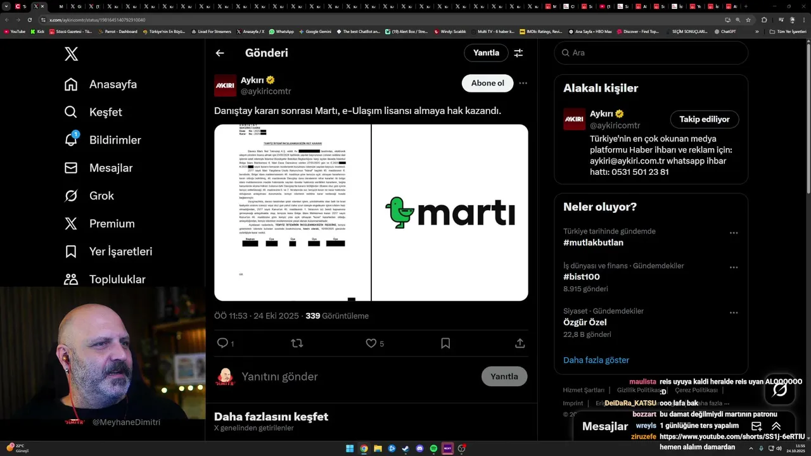Open Tüm Yer İşaretleri folder
Screen dimensions: 811x456
788,31
